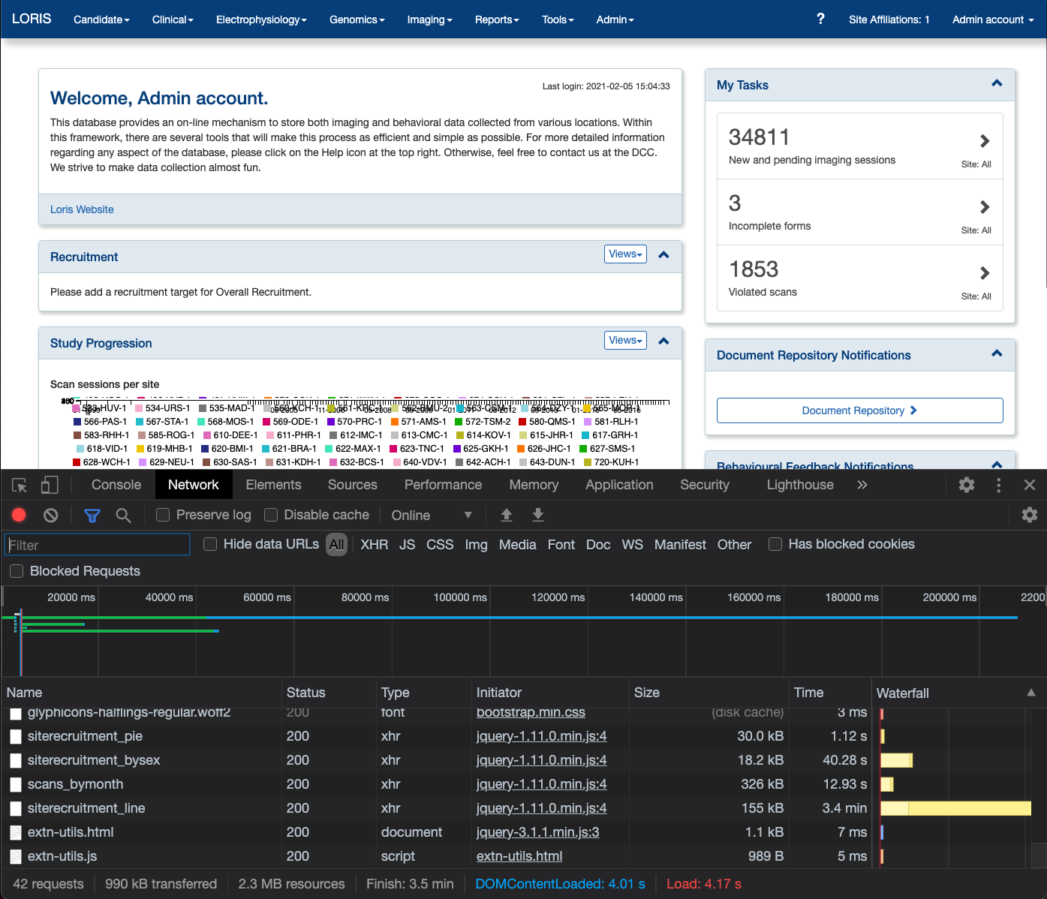Open DevTools settings gear
Screen dimensions: 1047x899
point(967,485)
